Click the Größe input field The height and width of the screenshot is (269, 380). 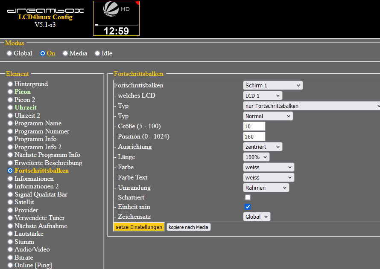(x=254, y=126)
